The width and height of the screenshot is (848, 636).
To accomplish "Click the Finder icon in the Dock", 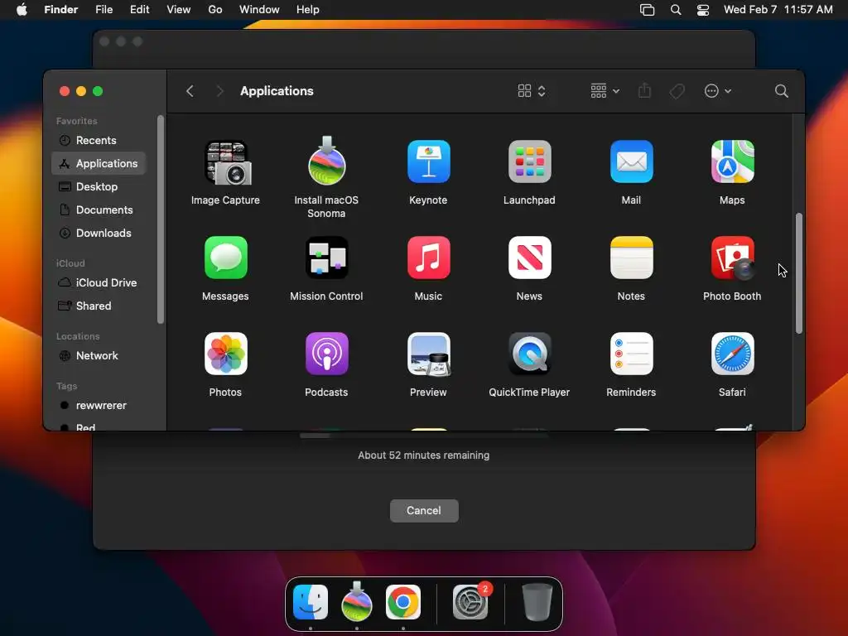I will [311, 602].
